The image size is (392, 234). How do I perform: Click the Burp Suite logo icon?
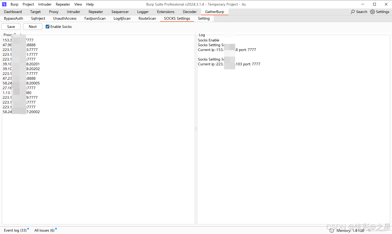tap(4, 4)
